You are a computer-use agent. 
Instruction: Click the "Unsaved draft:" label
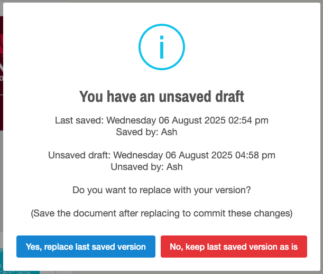click(x=79, y=155)
